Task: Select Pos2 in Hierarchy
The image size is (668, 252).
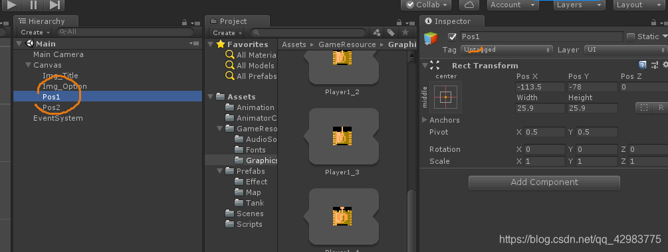Action: (x=51, y=107)
